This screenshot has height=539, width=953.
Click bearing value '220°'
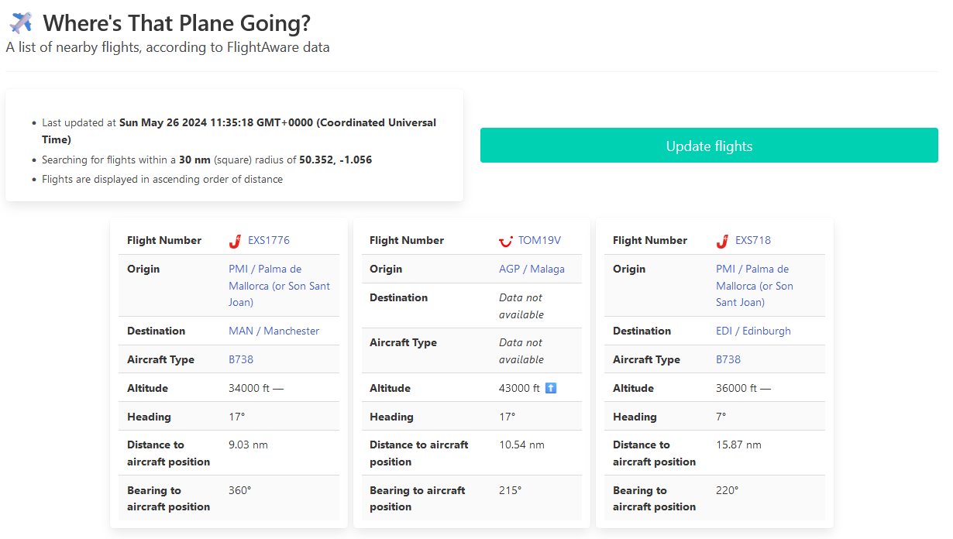[727, 490]
